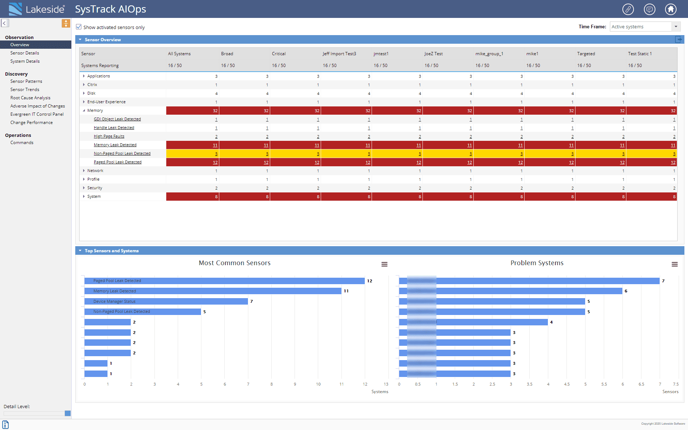The height and width of the screenshot is (430, 688).
Task: Open Sensor Details in the sidebar
Action: pos(25,53)
